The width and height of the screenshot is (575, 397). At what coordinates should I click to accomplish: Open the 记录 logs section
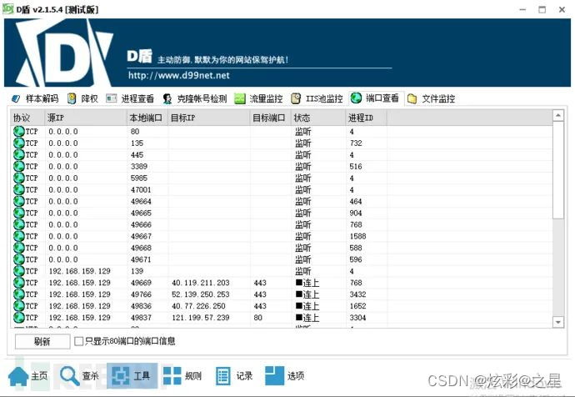(234, 375)
